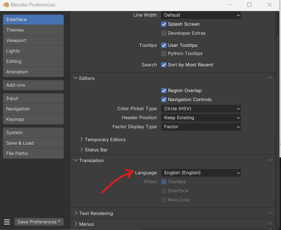Grab the Text Rendering panel drag handle
This screenshot has width=281, height=230.
coord(270,213)
